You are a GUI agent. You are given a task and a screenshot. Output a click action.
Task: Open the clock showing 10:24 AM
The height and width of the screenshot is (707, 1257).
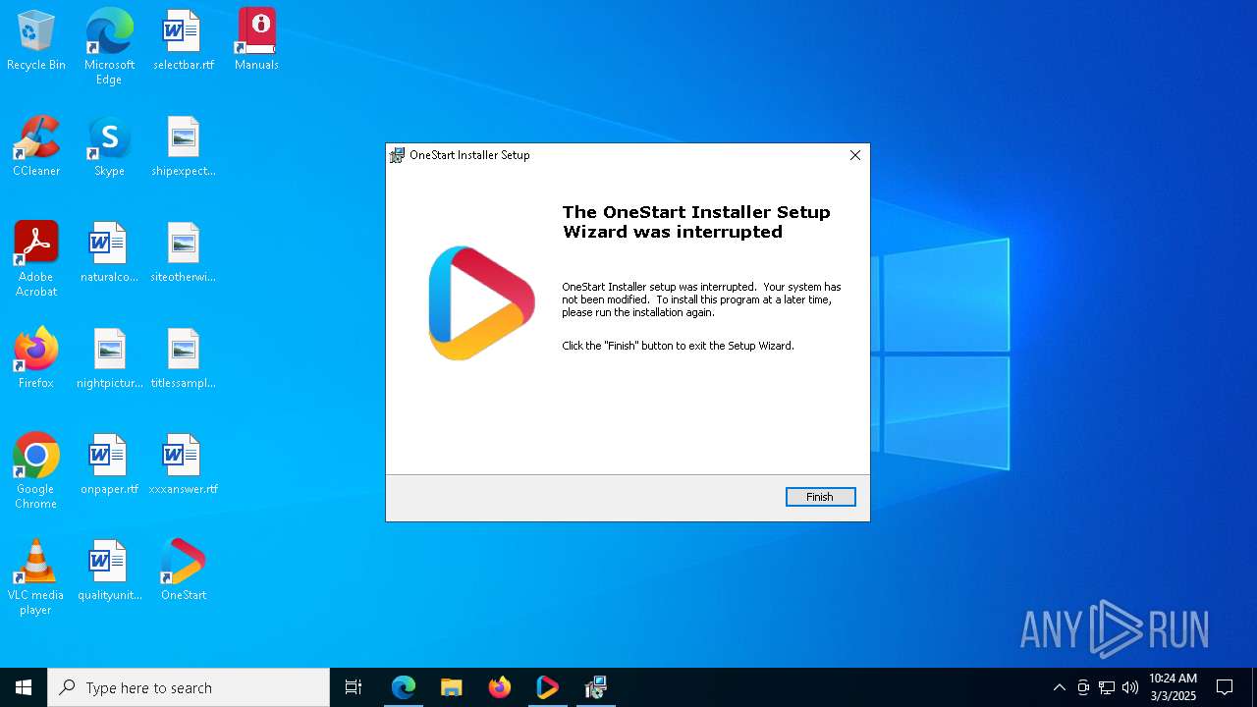[x=1173, y=687]
